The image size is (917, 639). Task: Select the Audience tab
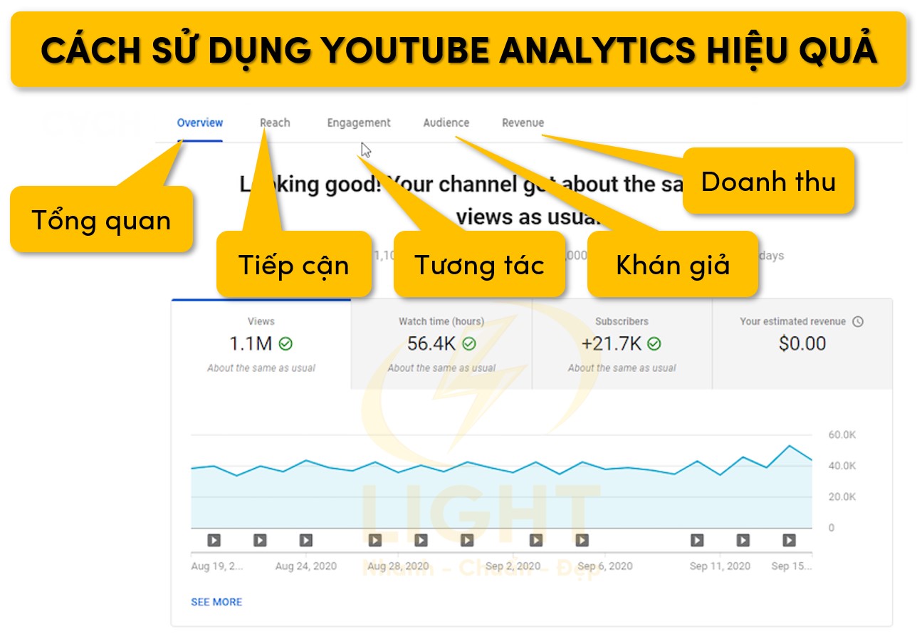[446, 123]
